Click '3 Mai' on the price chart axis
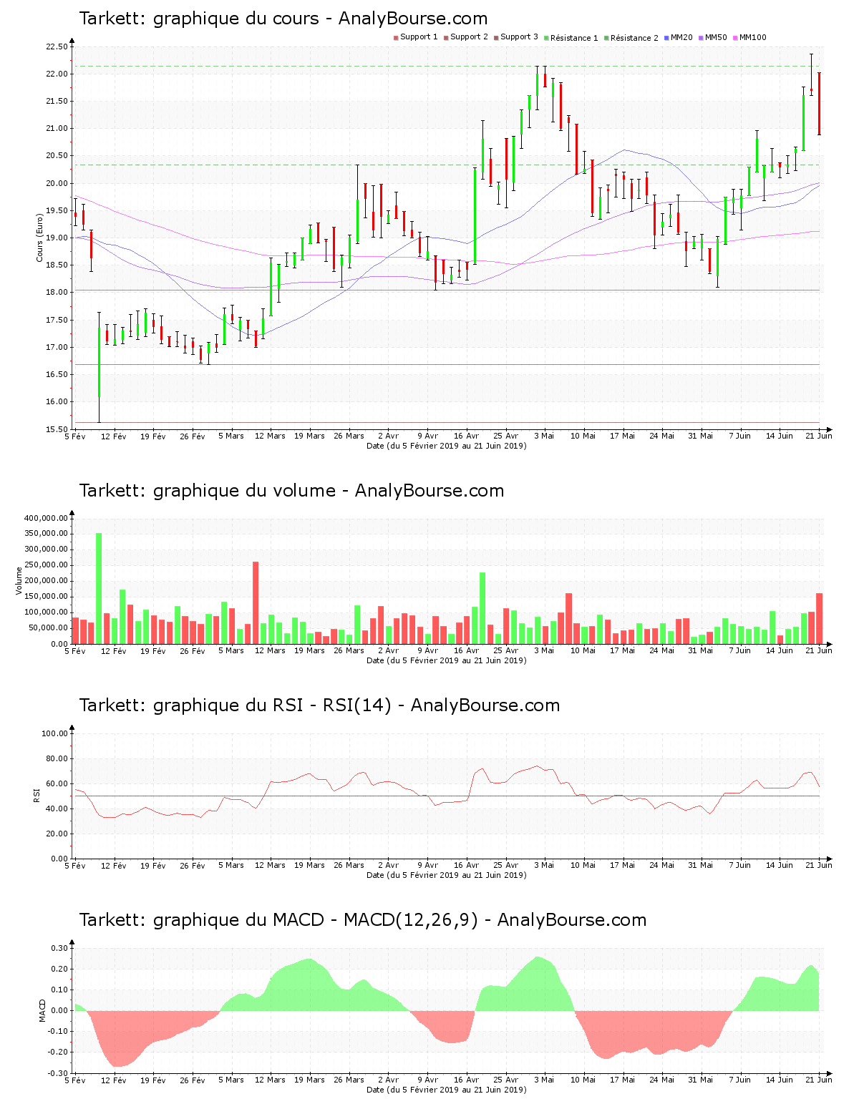The width and height of the screenshot is (859, 1109). 544,436
